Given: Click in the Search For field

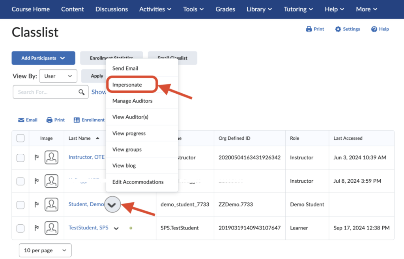Looking at the screenshot, I should pyautogui.click(x=47, y=92).
